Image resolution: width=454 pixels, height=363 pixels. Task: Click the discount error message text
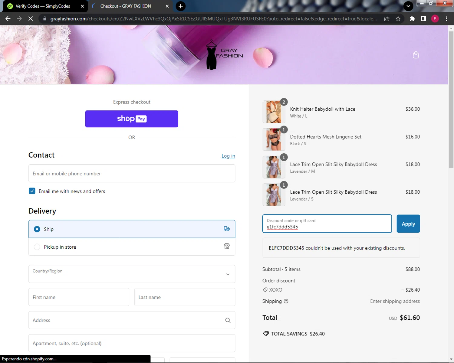click(337, 248)
